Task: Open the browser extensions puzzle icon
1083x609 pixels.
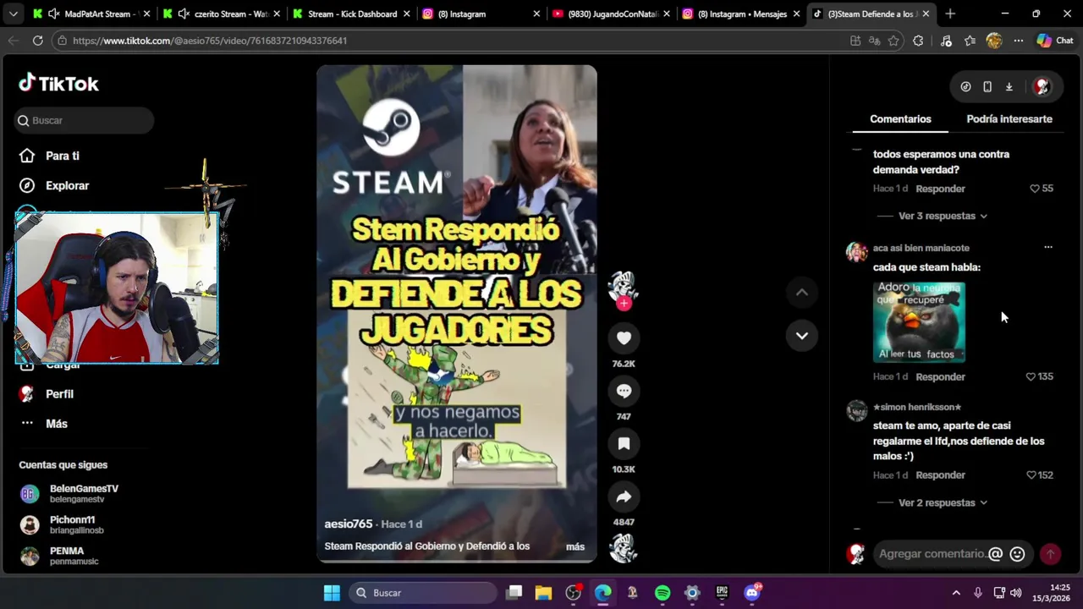Action: (918, 41)
